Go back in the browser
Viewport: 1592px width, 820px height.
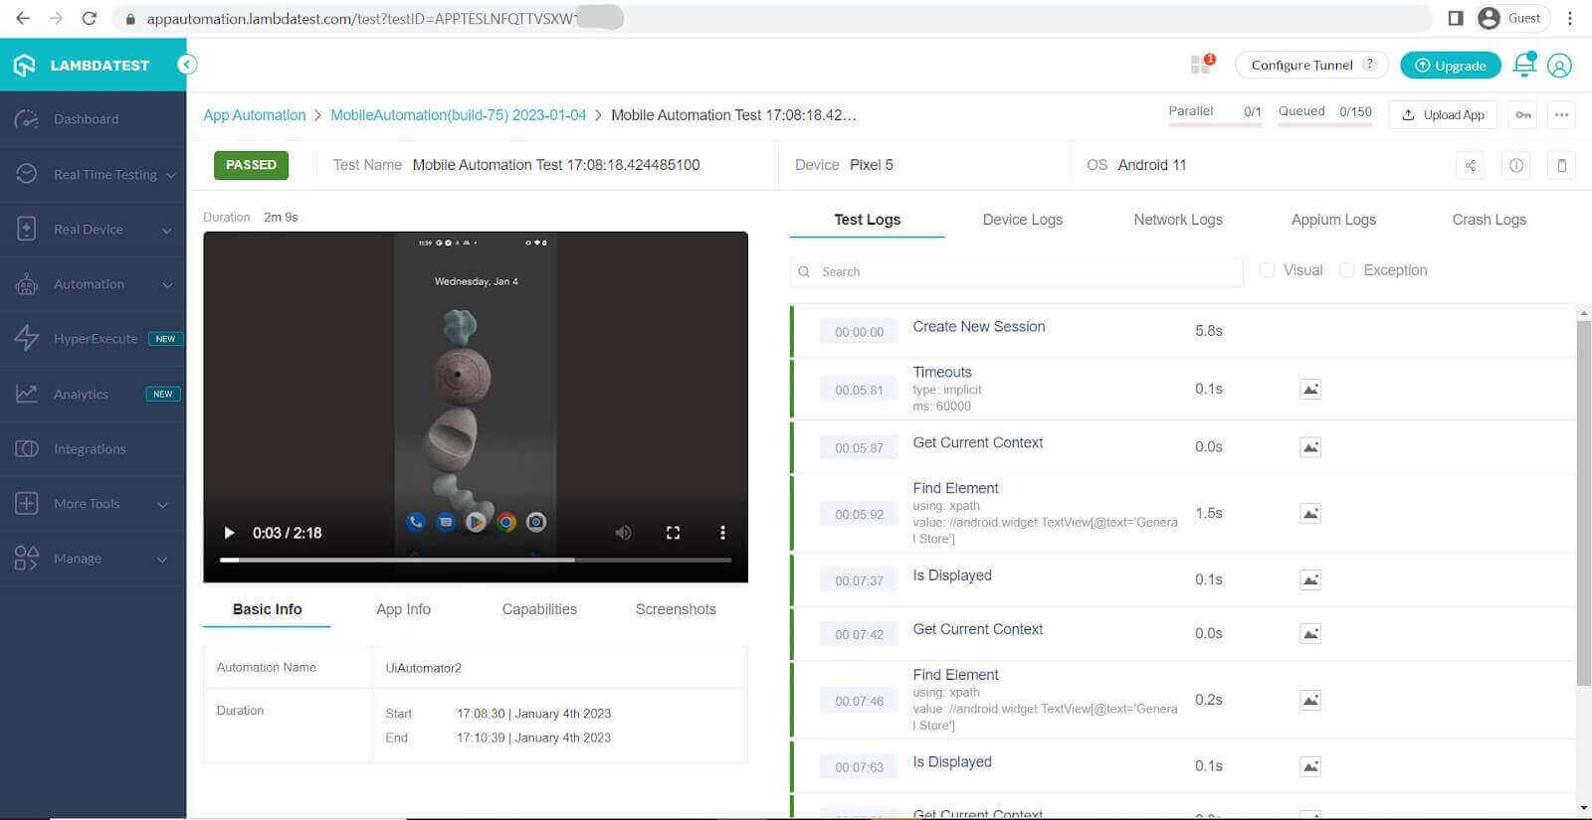point(23,18)
